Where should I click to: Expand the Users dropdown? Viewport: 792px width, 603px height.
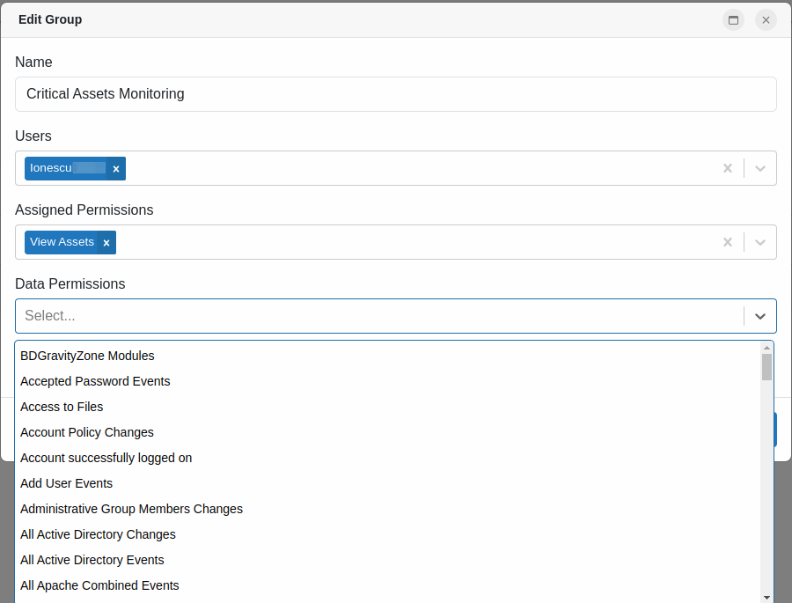pyautogui.click(x=760, y=168)
